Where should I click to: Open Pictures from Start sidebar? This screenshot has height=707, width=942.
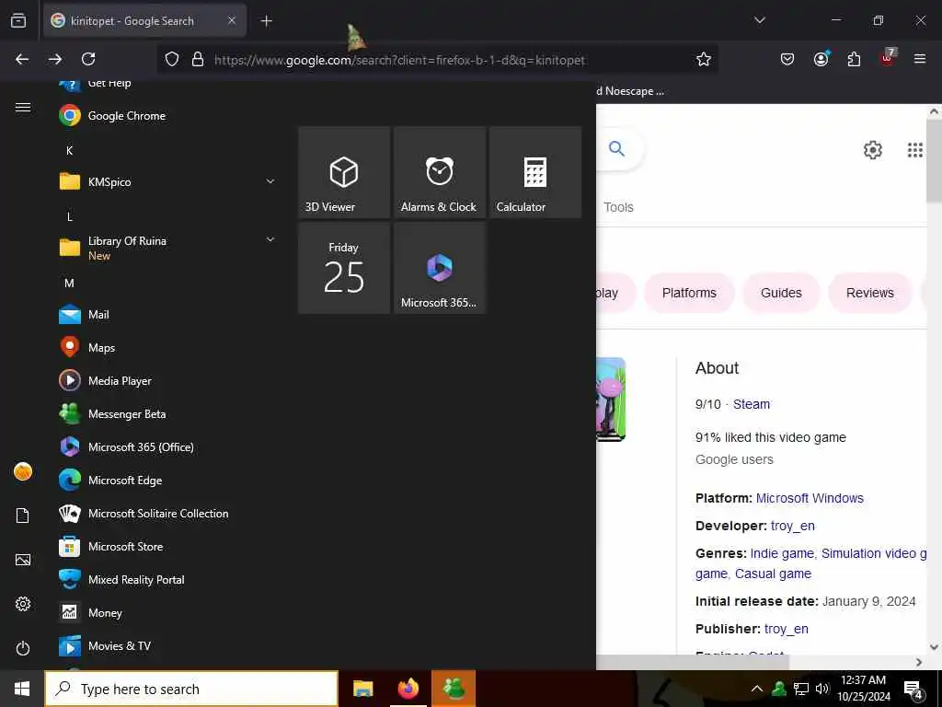(23, 560)
